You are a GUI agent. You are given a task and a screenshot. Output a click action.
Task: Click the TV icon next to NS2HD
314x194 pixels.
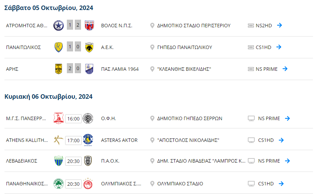tap(251, 26)
